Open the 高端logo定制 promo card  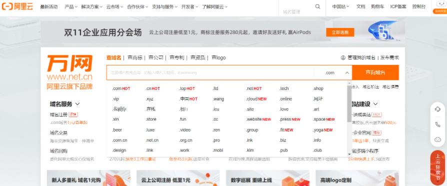[x=357, y=178]
